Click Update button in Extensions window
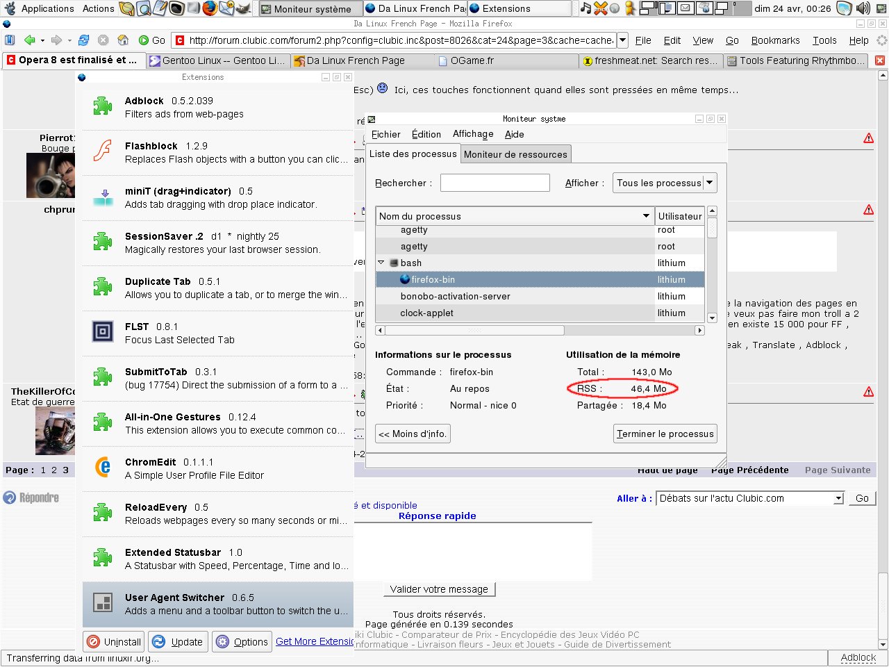 [178, 641]
